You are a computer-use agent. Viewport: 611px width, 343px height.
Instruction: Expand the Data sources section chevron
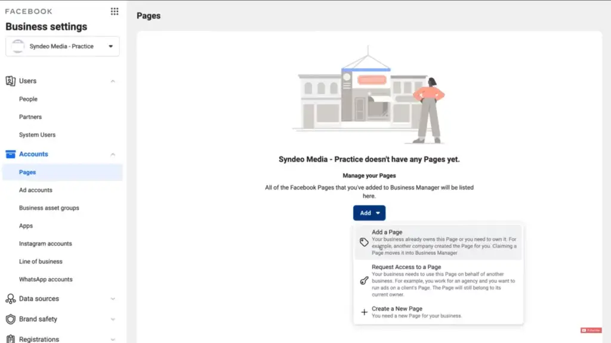(x=113, y=299)
